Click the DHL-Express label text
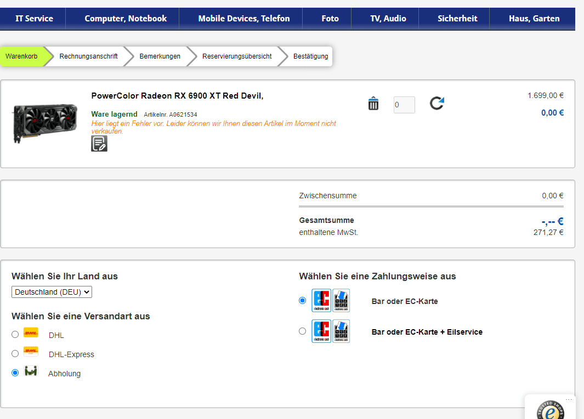The height and width of the screenshot is (419, 584). pos(71,354)
